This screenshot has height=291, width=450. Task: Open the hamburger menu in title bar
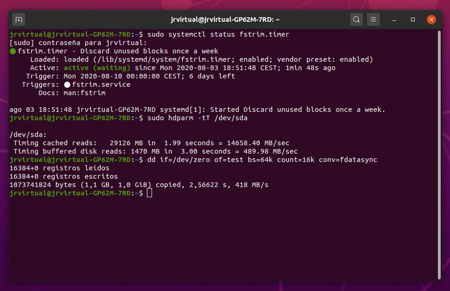(x=373, y=19)
